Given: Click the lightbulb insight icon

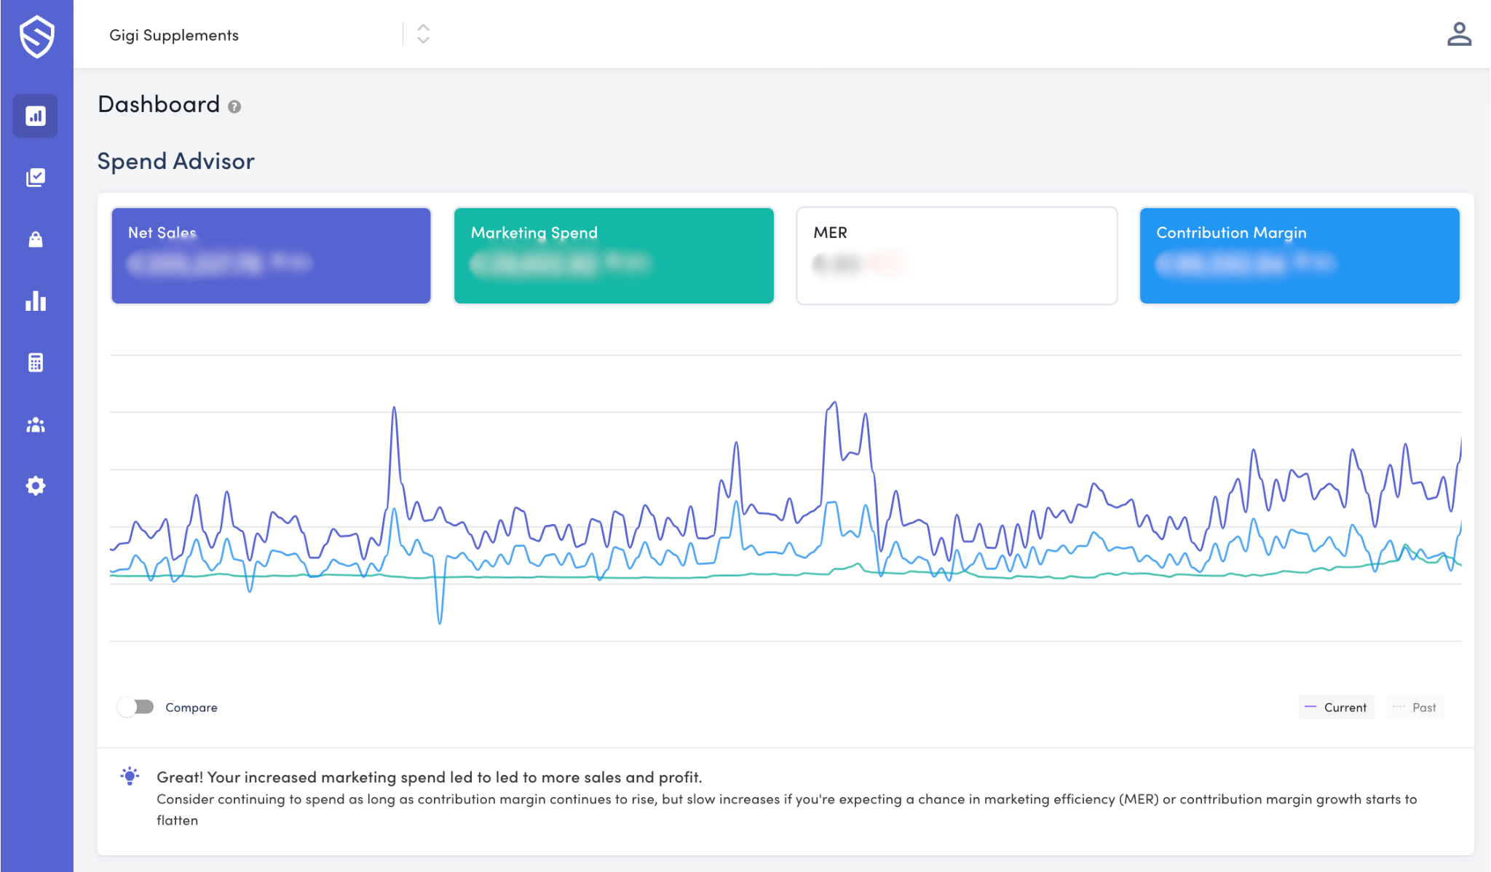Looking at the screenshot, I should [130, 776].
